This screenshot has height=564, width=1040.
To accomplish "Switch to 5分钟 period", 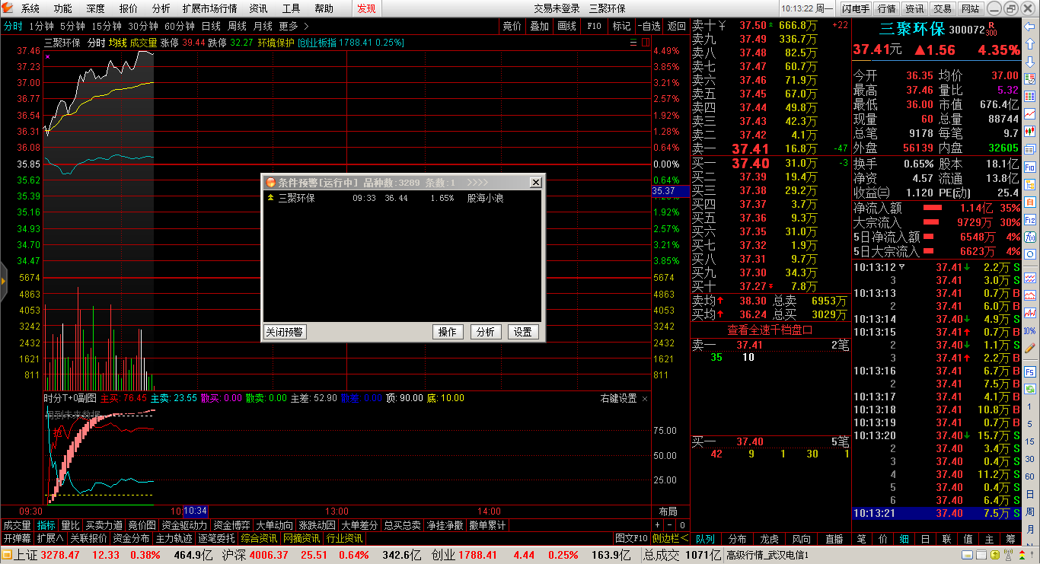I will tap(72, 26).
